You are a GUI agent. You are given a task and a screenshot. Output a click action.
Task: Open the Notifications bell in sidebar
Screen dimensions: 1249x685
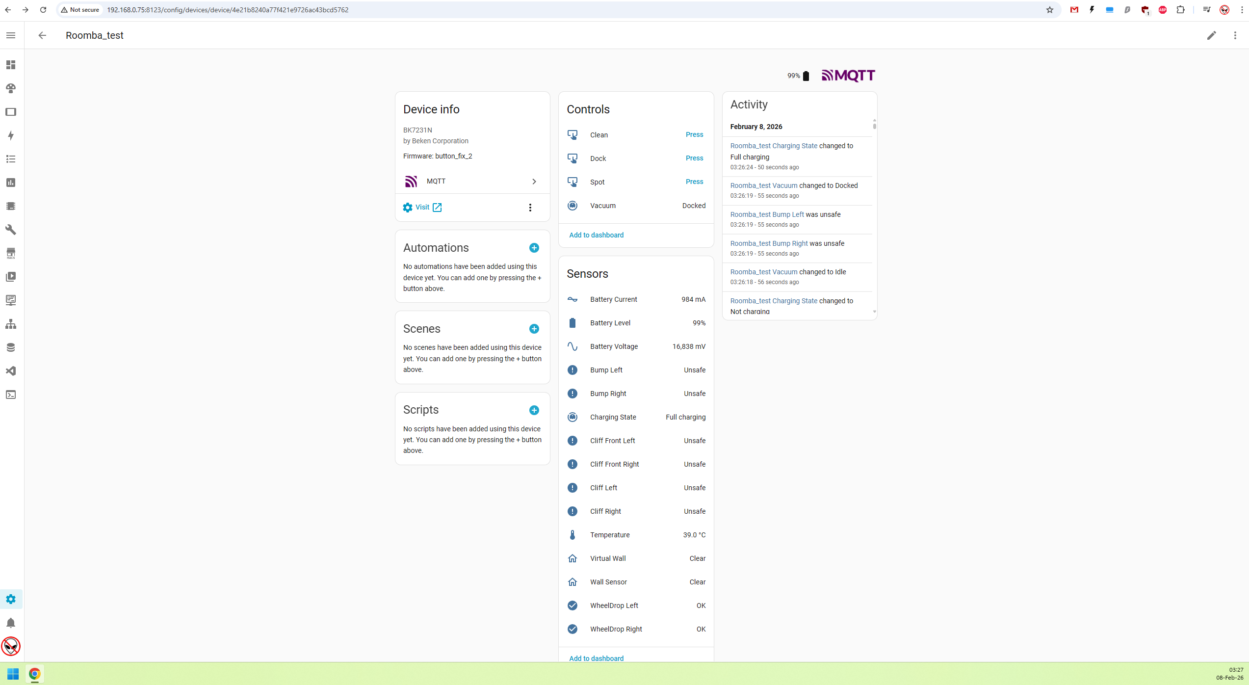(x=11, y=623)
